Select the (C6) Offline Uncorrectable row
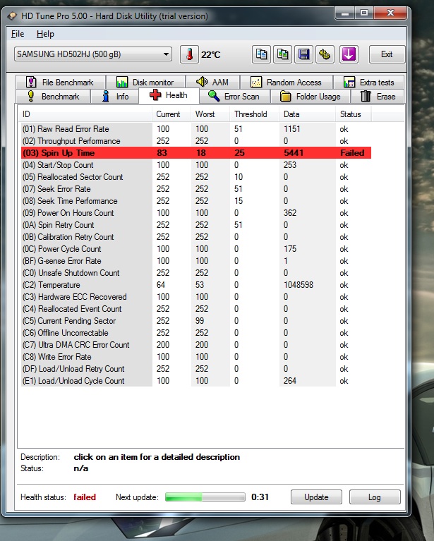This screenshot has width=434, height=541. (196, 333)
